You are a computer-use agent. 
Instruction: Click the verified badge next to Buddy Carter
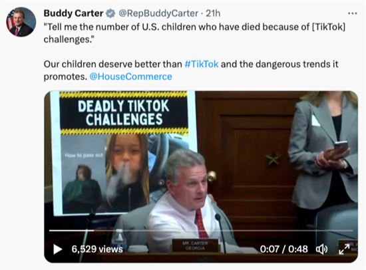coord(110,13)
